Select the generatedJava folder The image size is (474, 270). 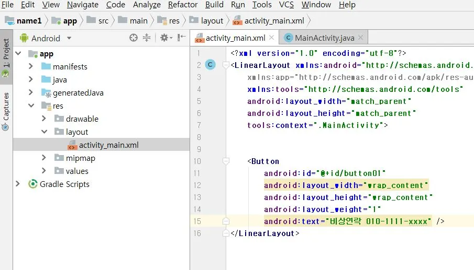(72, 93)
